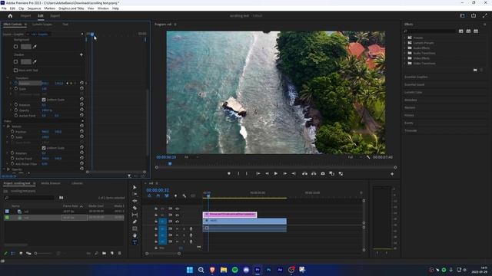The image size is (492, 276).
Task: Select the Slip tool
Action: point(135,215)
